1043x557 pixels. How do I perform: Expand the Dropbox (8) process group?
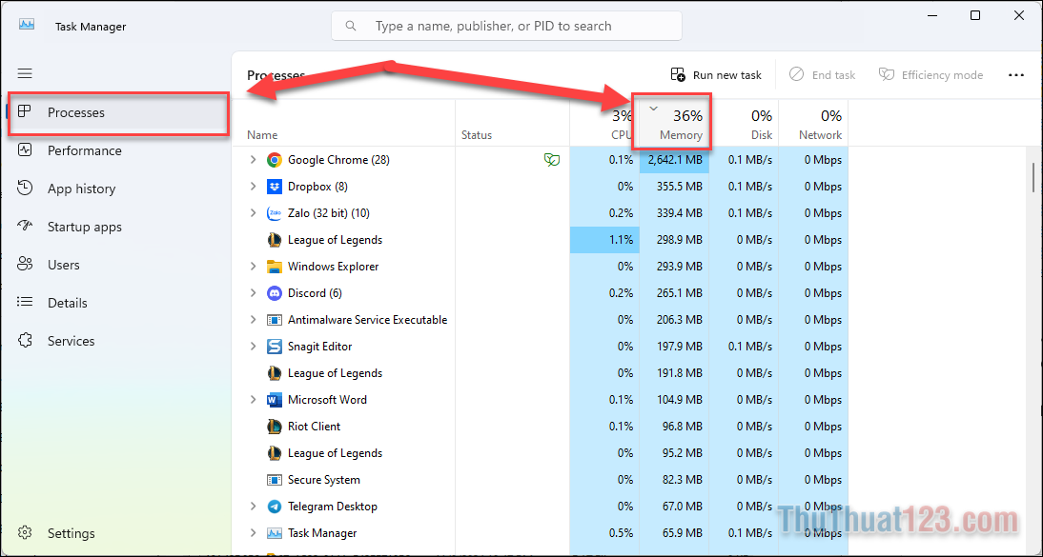point(253,186)
